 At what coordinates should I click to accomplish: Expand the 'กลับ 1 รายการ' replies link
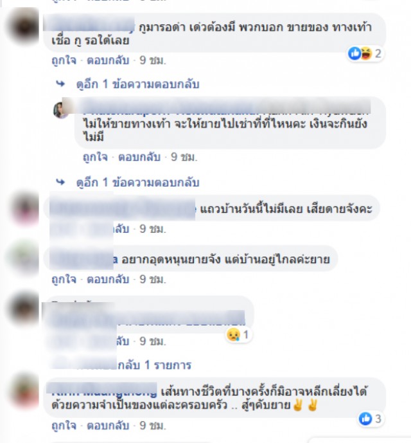(x=154, y=365)
